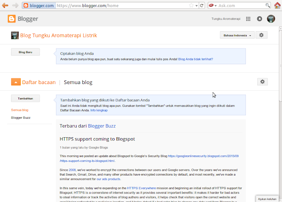Click 'Tambahkan blog yang diikuti' heading text
Image resolution: width=282 pixels, height=202 pixels.
[x=105, y=100]
